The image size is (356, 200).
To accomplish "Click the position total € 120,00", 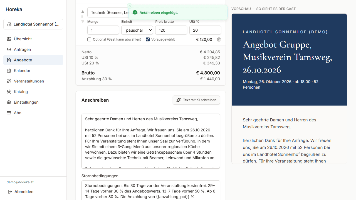I will pos(204,39).
